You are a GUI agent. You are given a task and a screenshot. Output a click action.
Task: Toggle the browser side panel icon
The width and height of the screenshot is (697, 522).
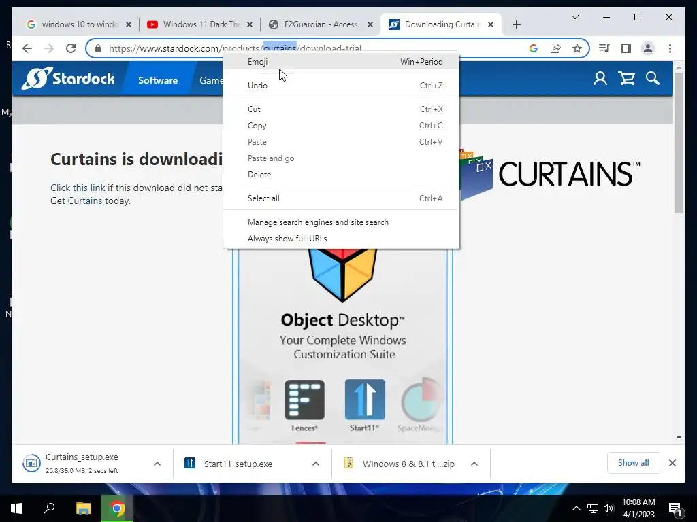626,48
